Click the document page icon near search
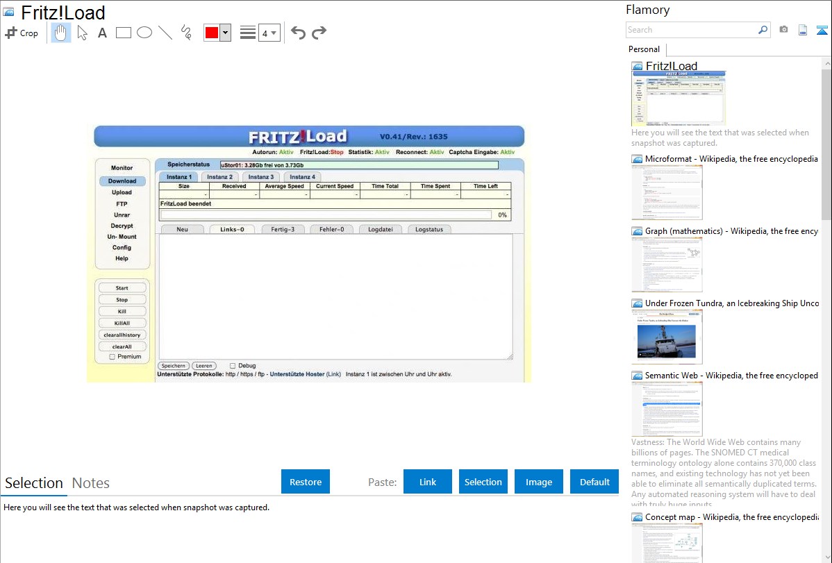The width and height of the screenshot is (832, 563). pyautogui.click(x=803, y=30)
